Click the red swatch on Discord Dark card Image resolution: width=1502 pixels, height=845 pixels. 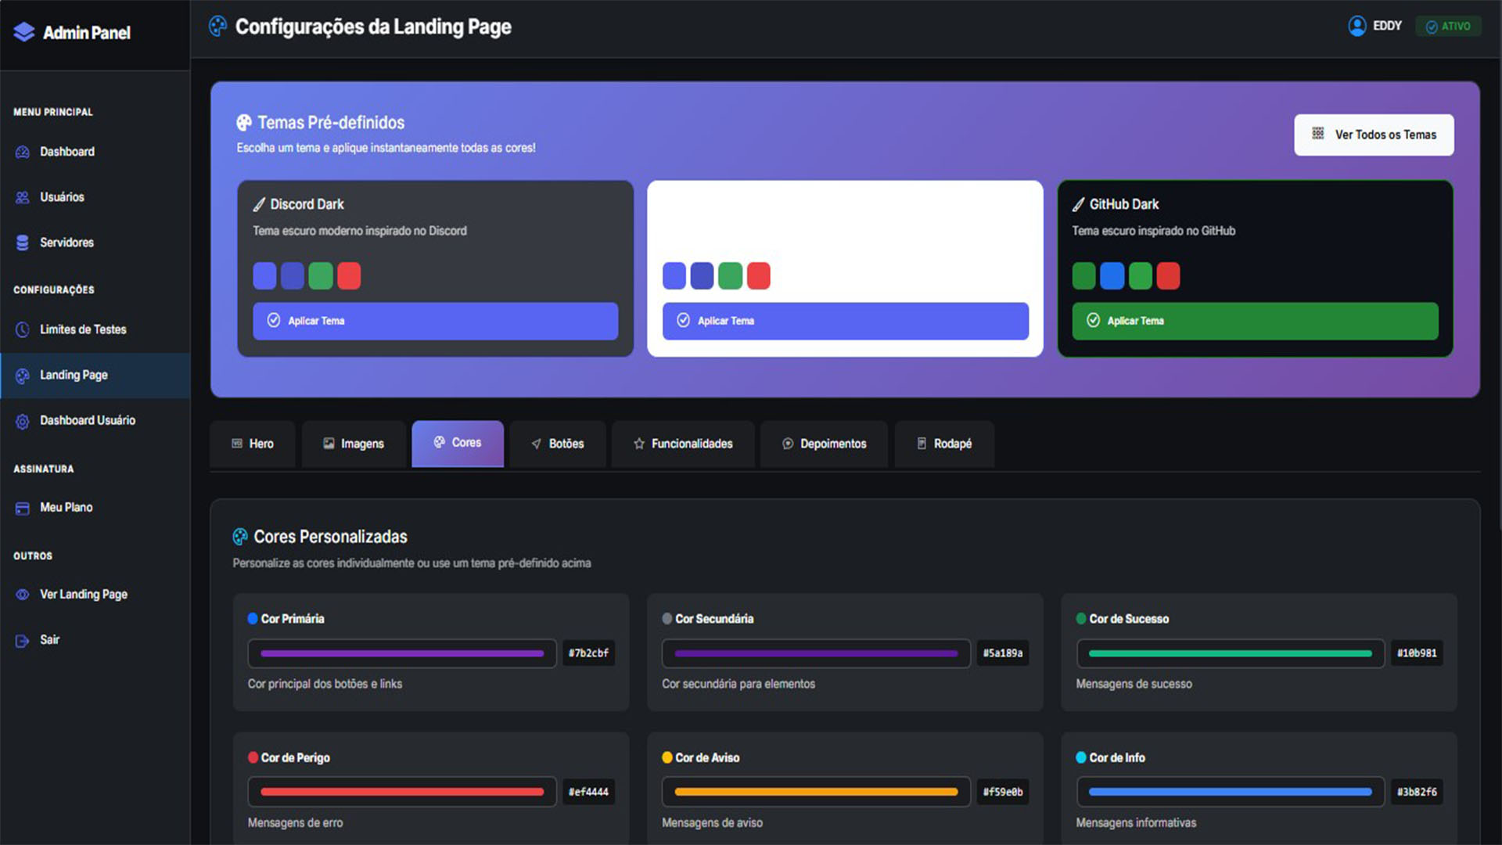[x=349, y=276]
